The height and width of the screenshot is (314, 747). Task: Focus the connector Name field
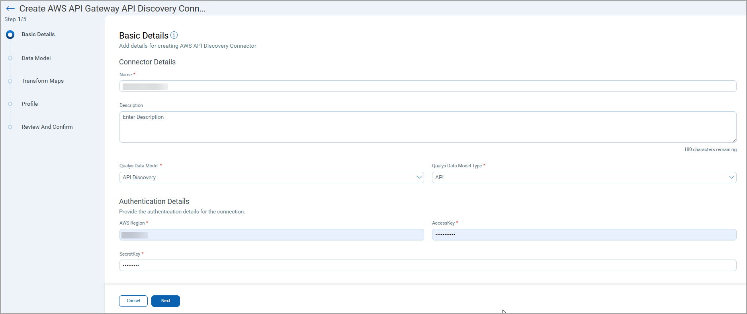click(x=428, y=87)
